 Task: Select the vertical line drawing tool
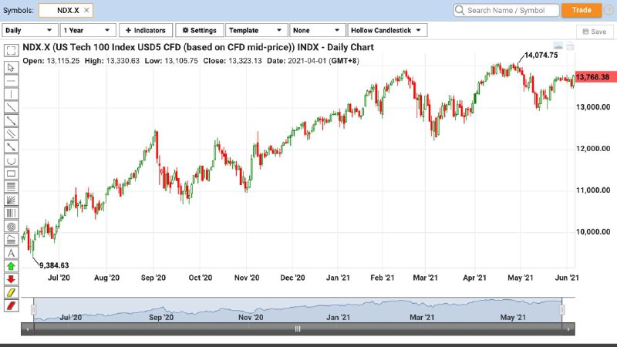[11, 94]
